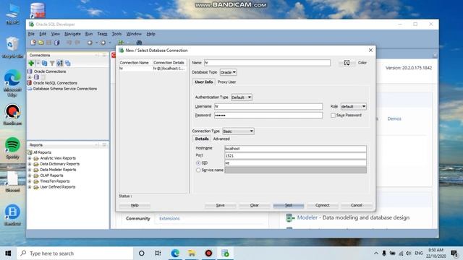The image size is (463, 260).
Task: Switch to the Proxy User tab
Action: coord(226,82)
